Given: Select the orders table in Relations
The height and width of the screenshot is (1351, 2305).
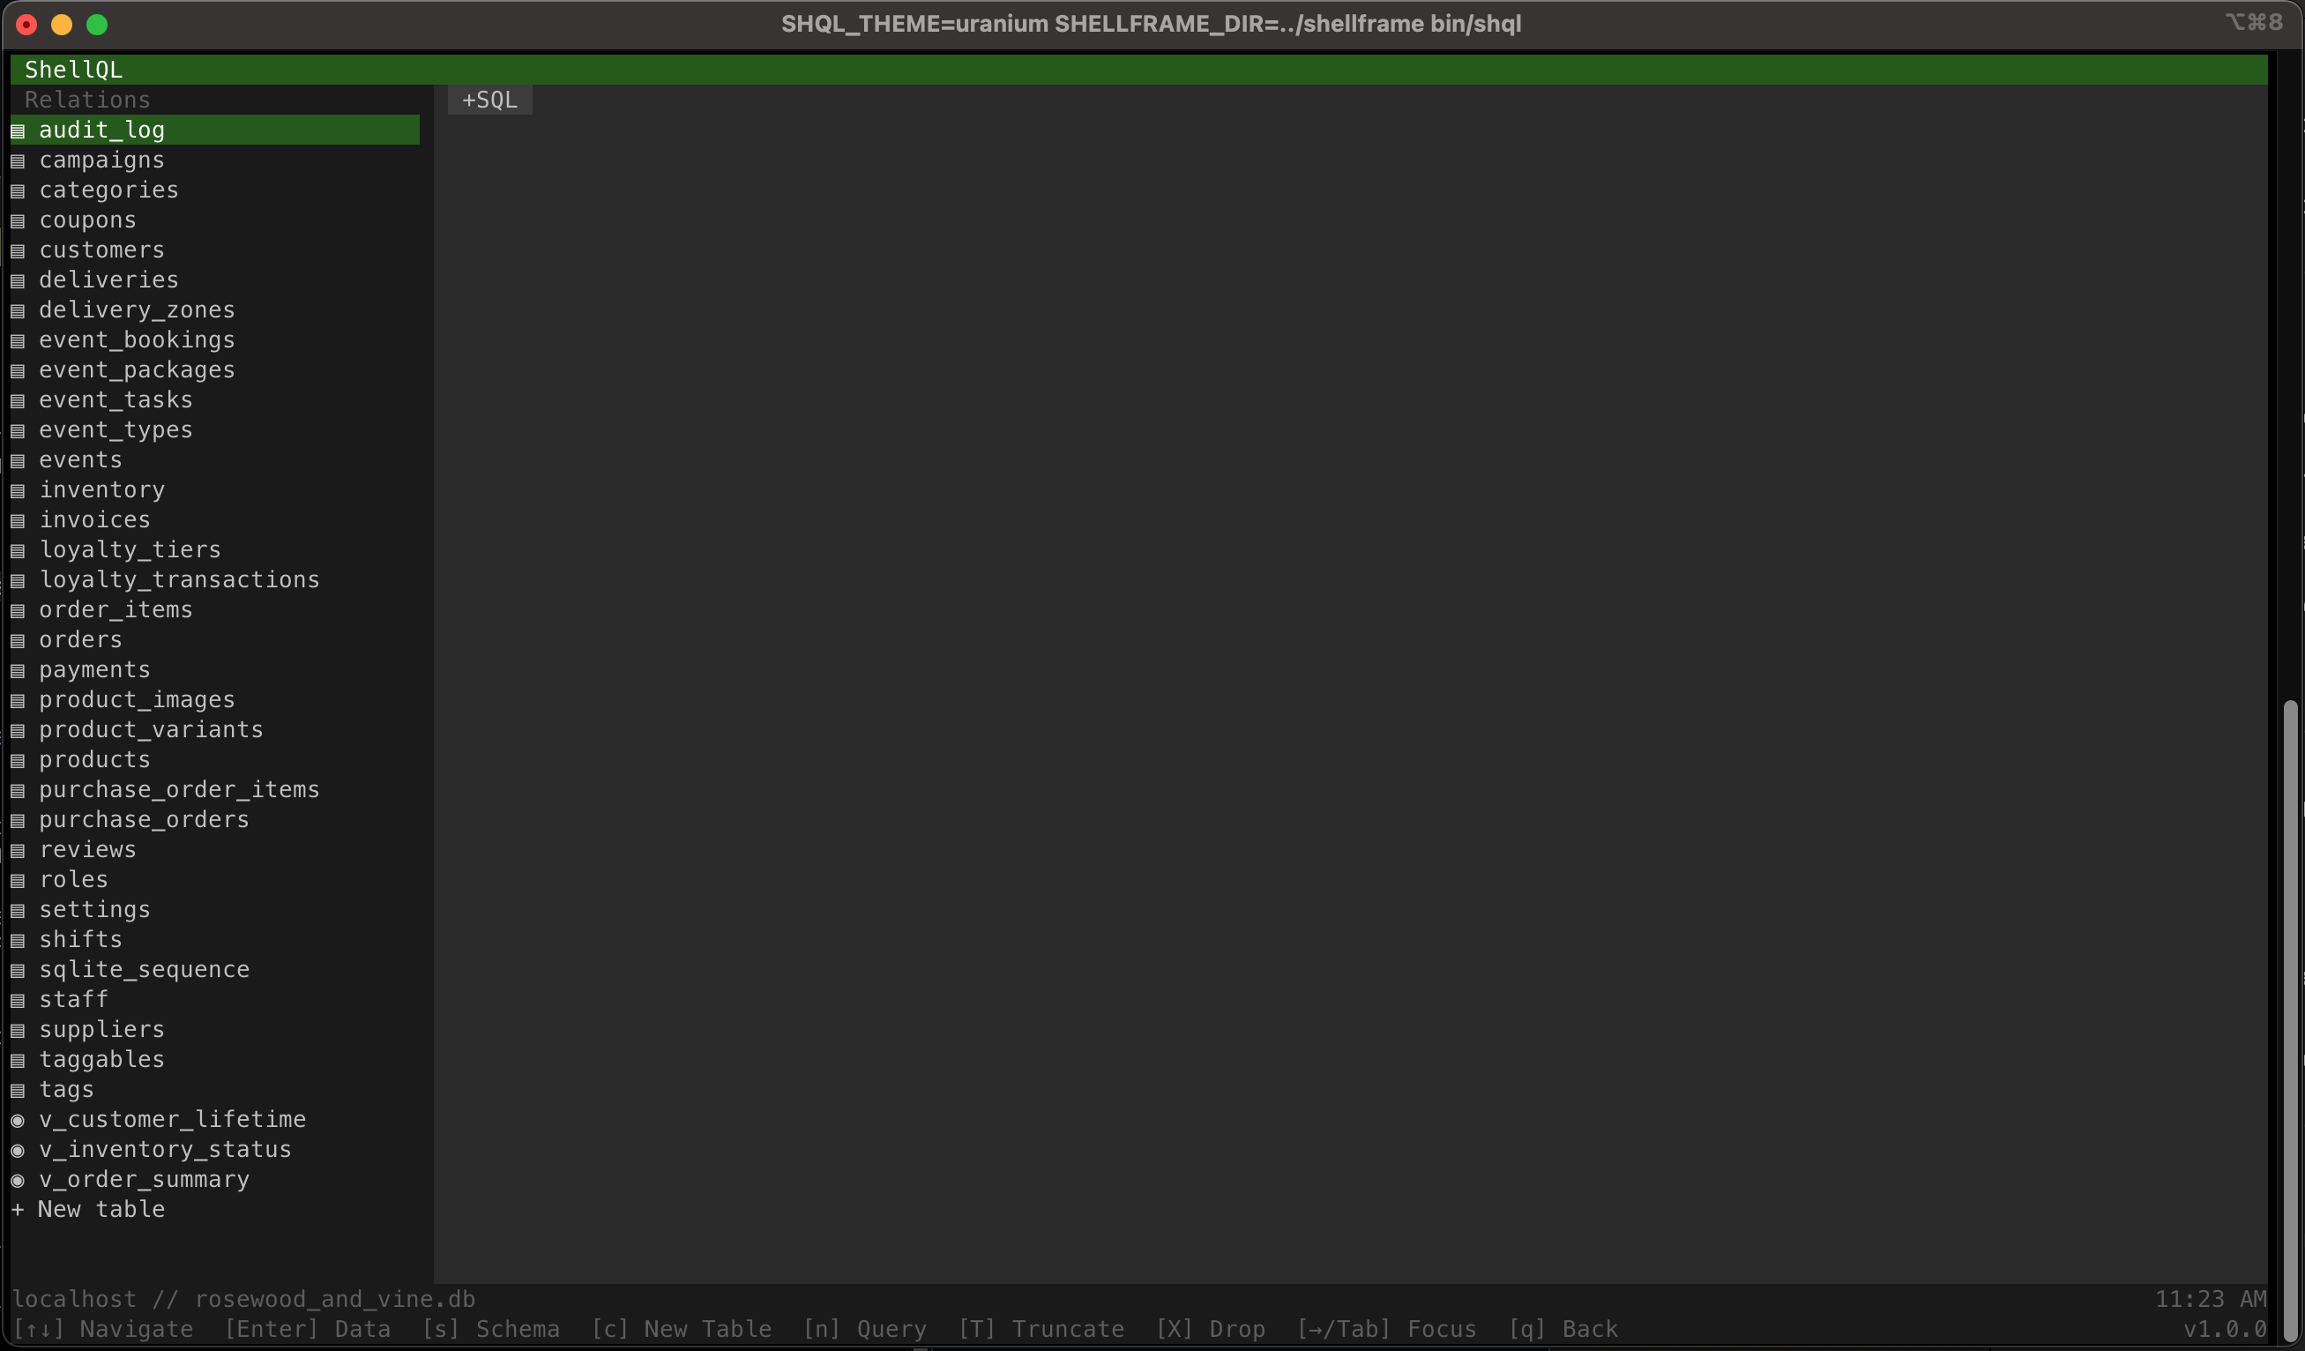Looking at the screenshot, I should tap(80, 639).
